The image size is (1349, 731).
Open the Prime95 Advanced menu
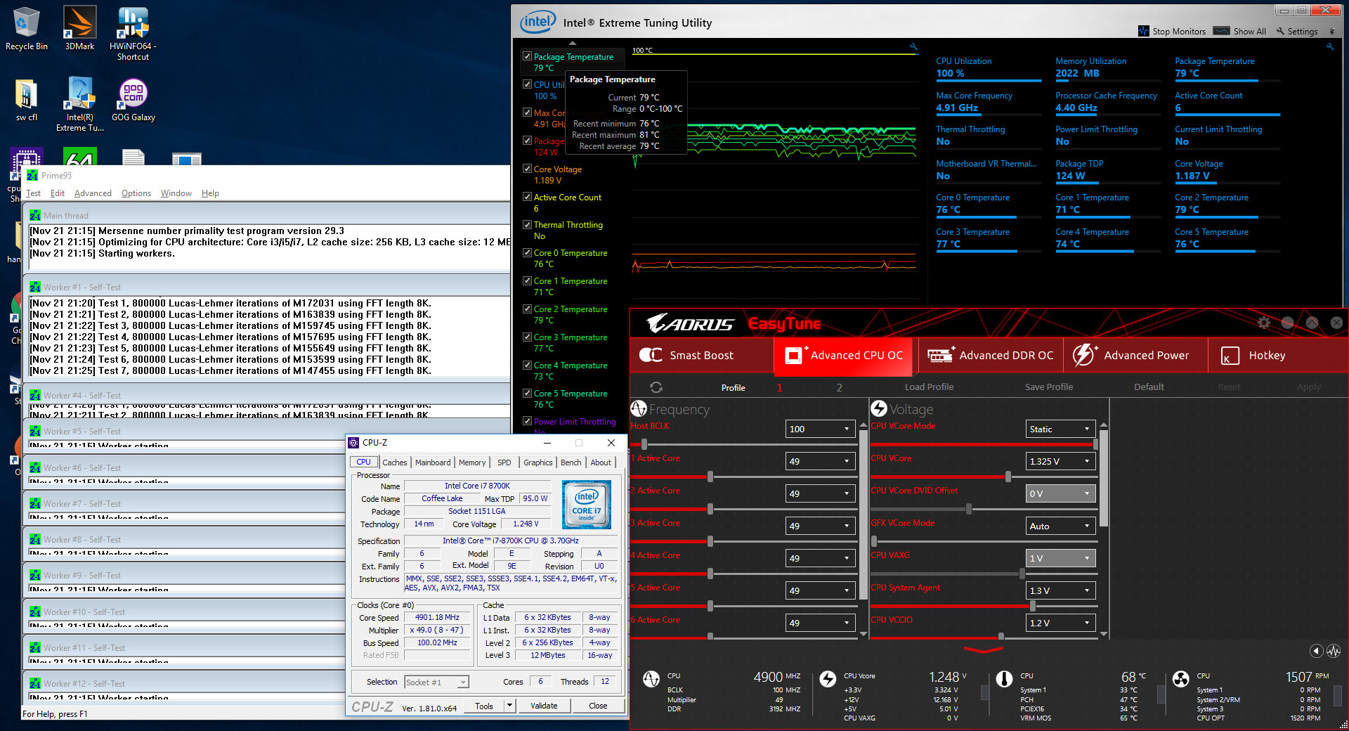click(93, 193)
